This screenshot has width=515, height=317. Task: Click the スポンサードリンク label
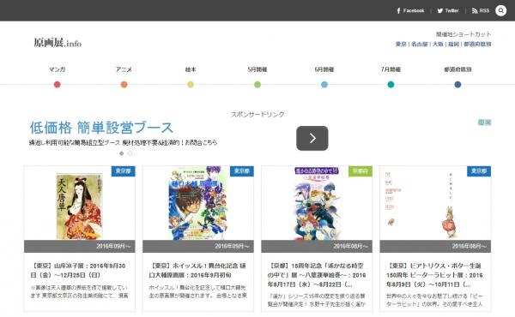click(257, 115)
